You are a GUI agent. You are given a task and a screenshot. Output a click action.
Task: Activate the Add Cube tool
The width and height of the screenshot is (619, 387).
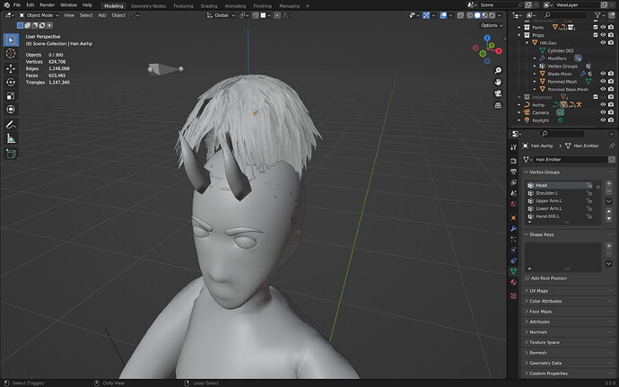[11, 154]
